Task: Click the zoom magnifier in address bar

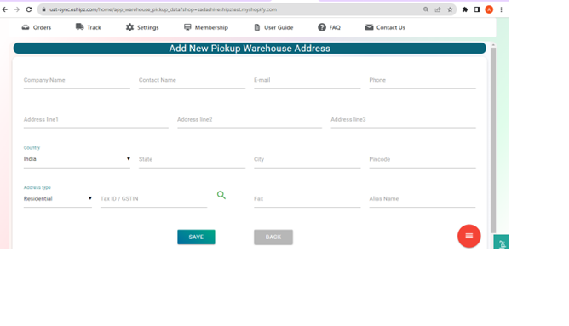Action: (426, 9)
